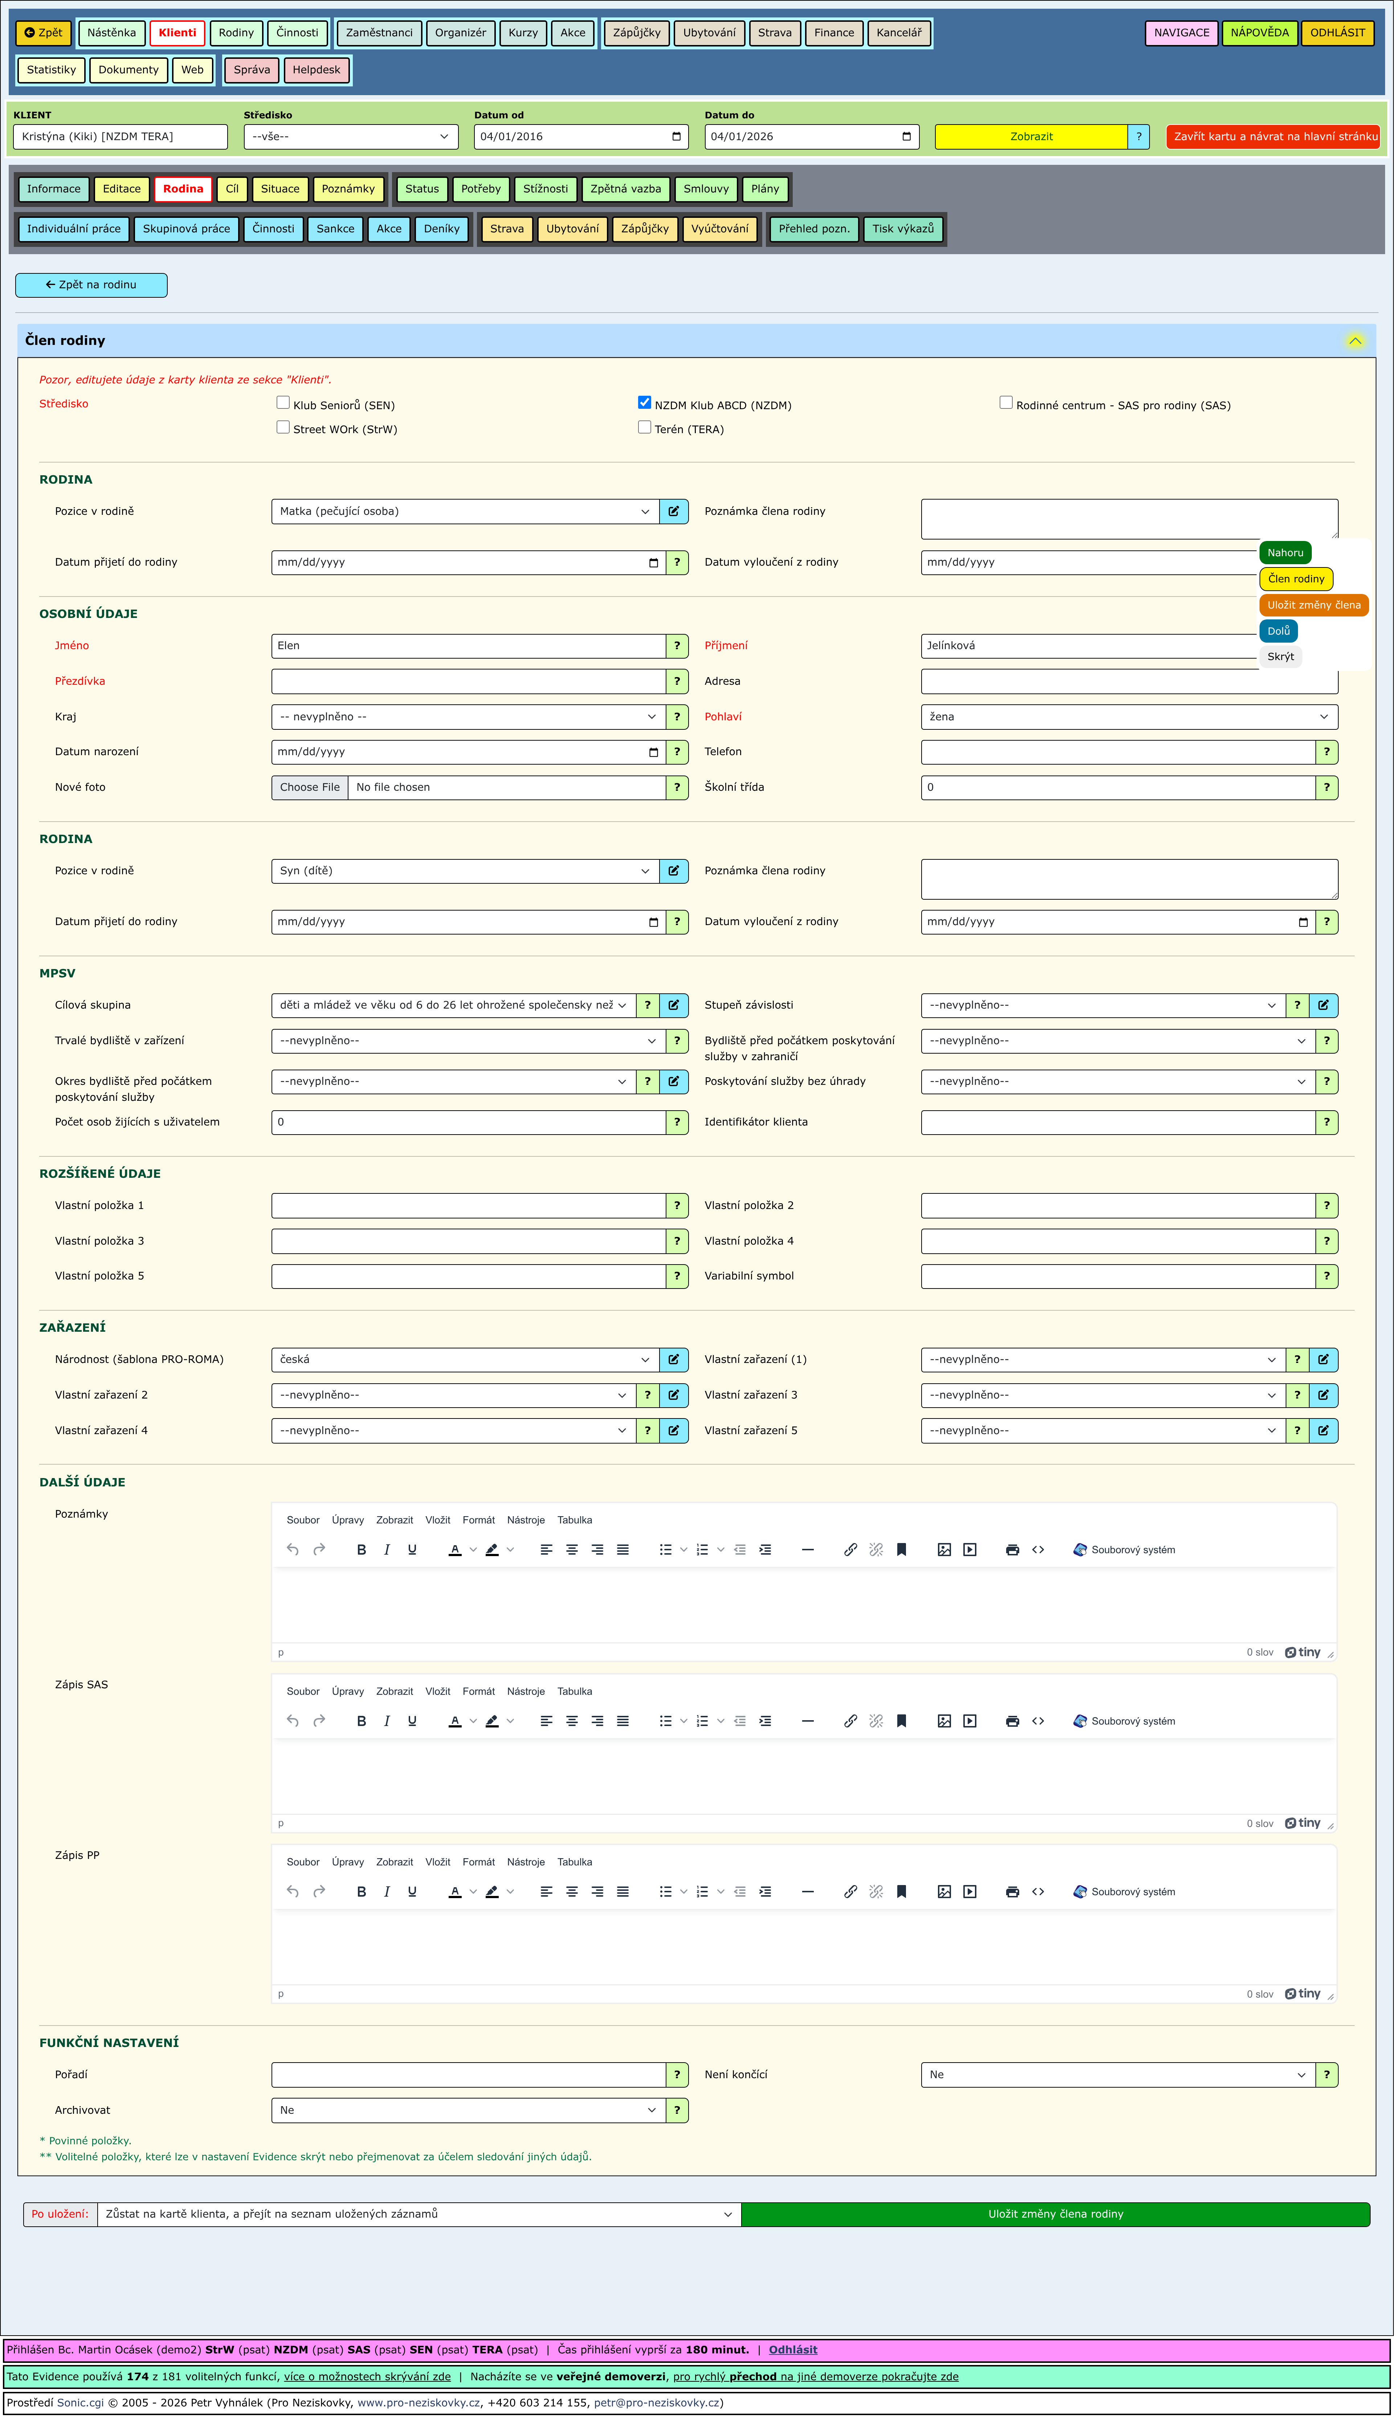Image resolution: width=1396 pixels, height=2434 pixels.
Task: Open Zaměstnanci in the top navigation
Action: [380, 33]
